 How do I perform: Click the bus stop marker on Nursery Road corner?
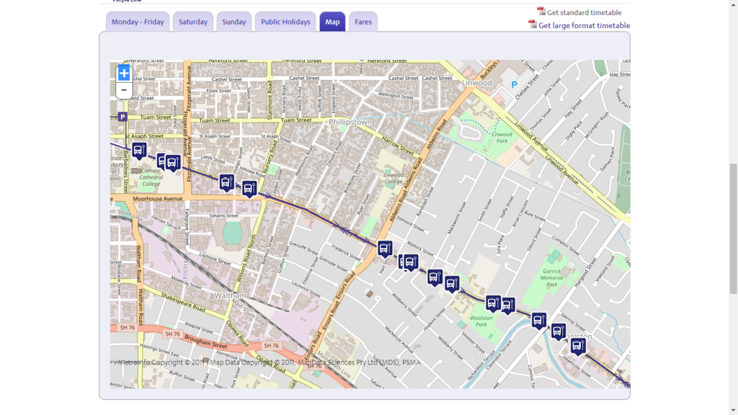(249, 189)
